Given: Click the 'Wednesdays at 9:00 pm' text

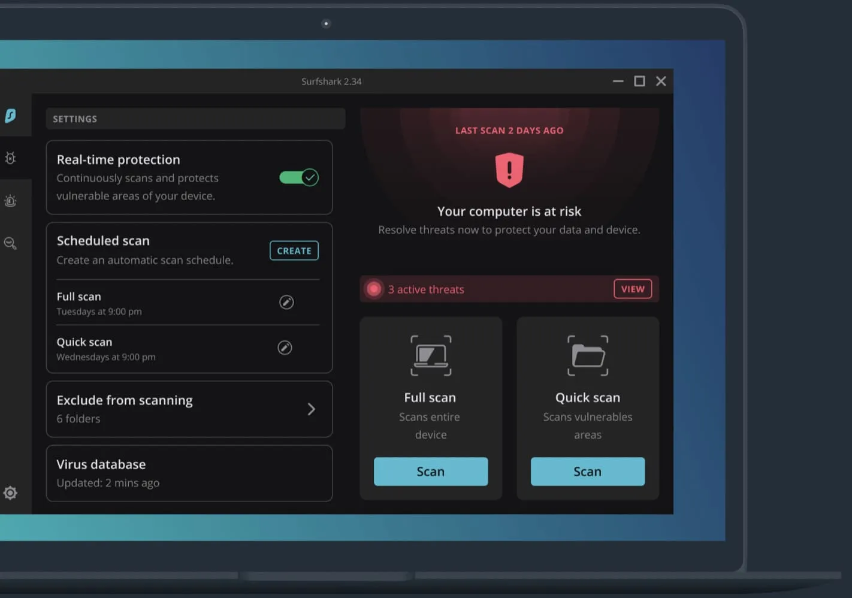Looking at the screenshot, I should pos(106,357).
